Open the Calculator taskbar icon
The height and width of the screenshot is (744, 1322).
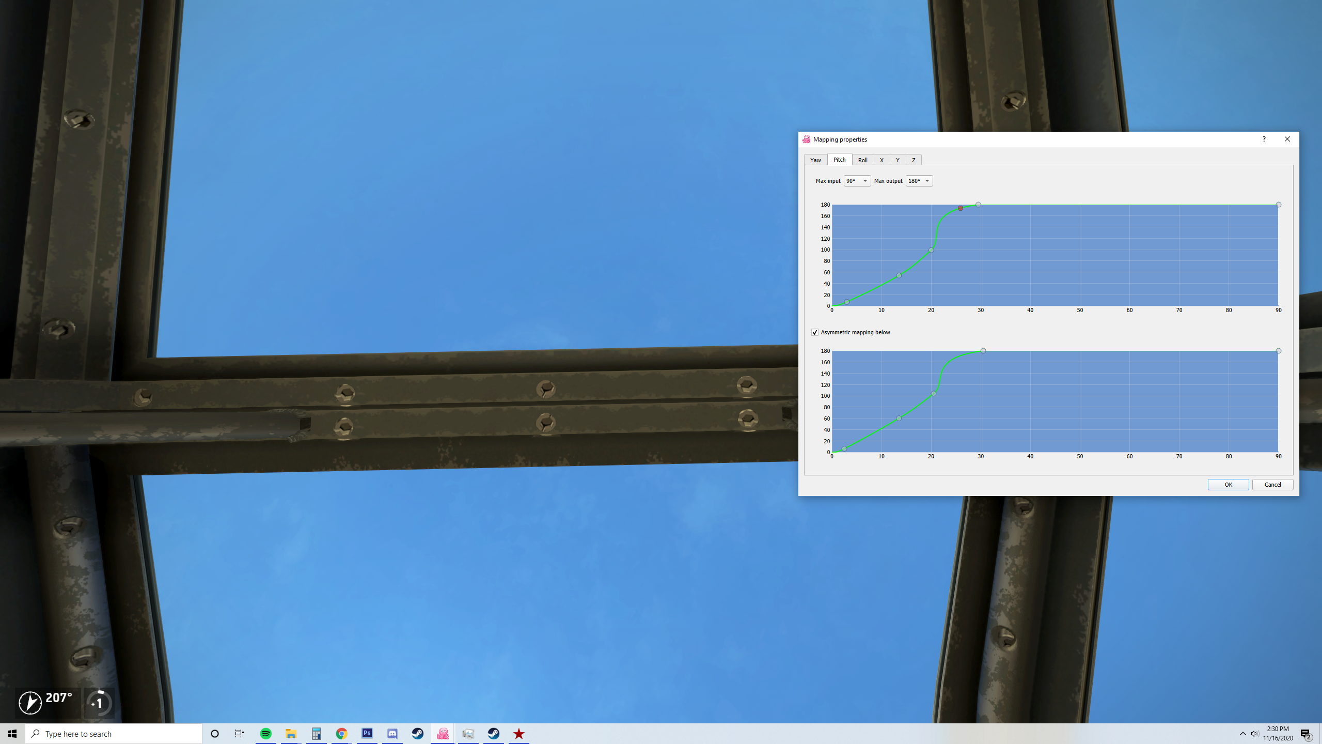click(316, 734)
